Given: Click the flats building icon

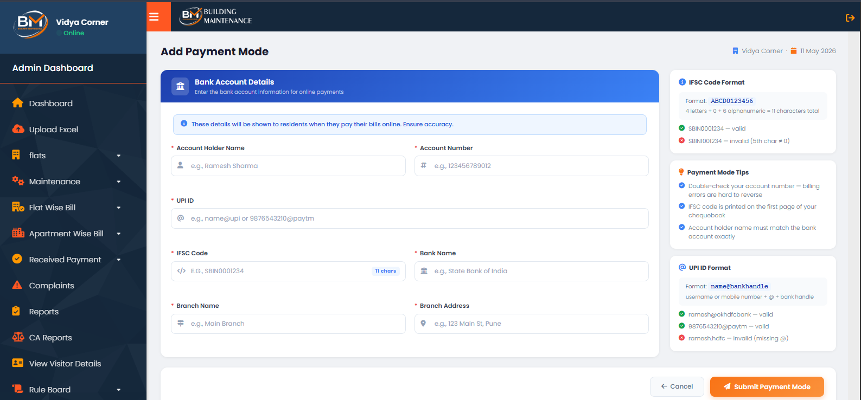Looking at the screenshot, I should [x=16, y=155].
